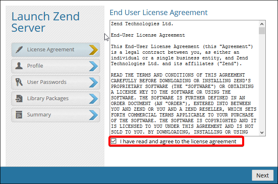Click the import icon beside Library Packages
The width and height of the screenshot is (278, 184).
coord(19,99)
